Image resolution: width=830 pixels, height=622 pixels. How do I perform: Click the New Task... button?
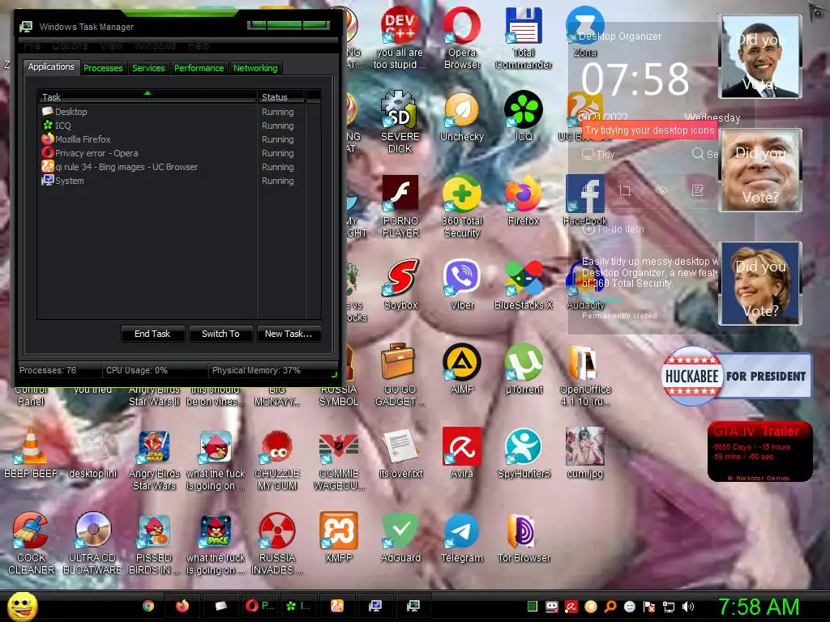pos(289,334)
